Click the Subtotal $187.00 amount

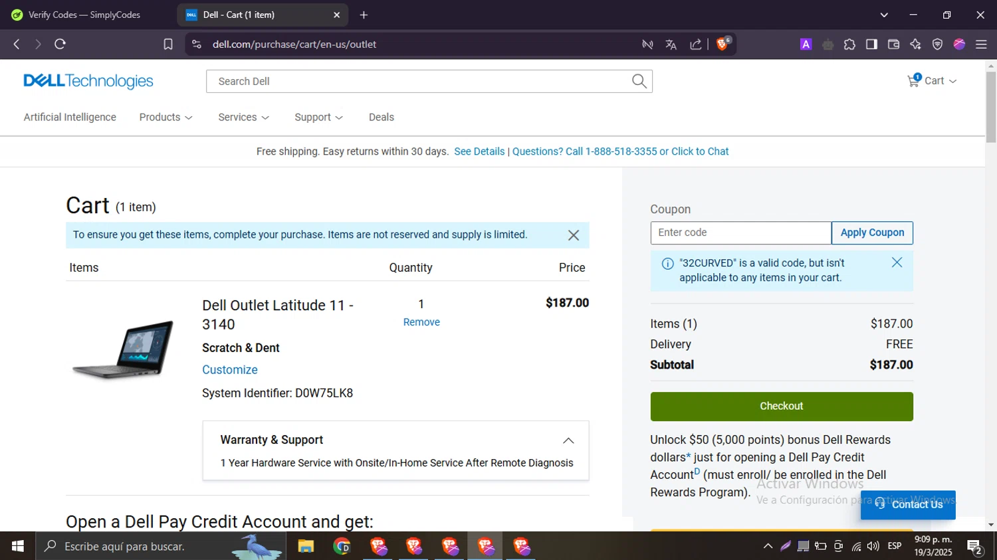click(891, 365)
